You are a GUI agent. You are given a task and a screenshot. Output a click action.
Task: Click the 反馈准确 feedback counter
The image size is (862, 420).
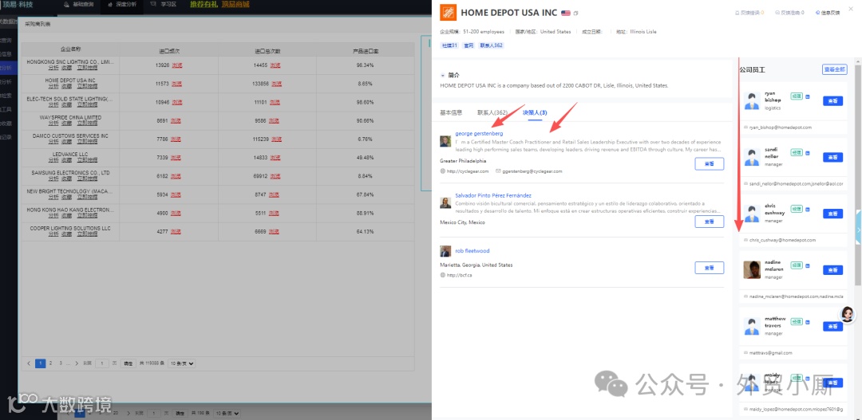pos(789,13)
